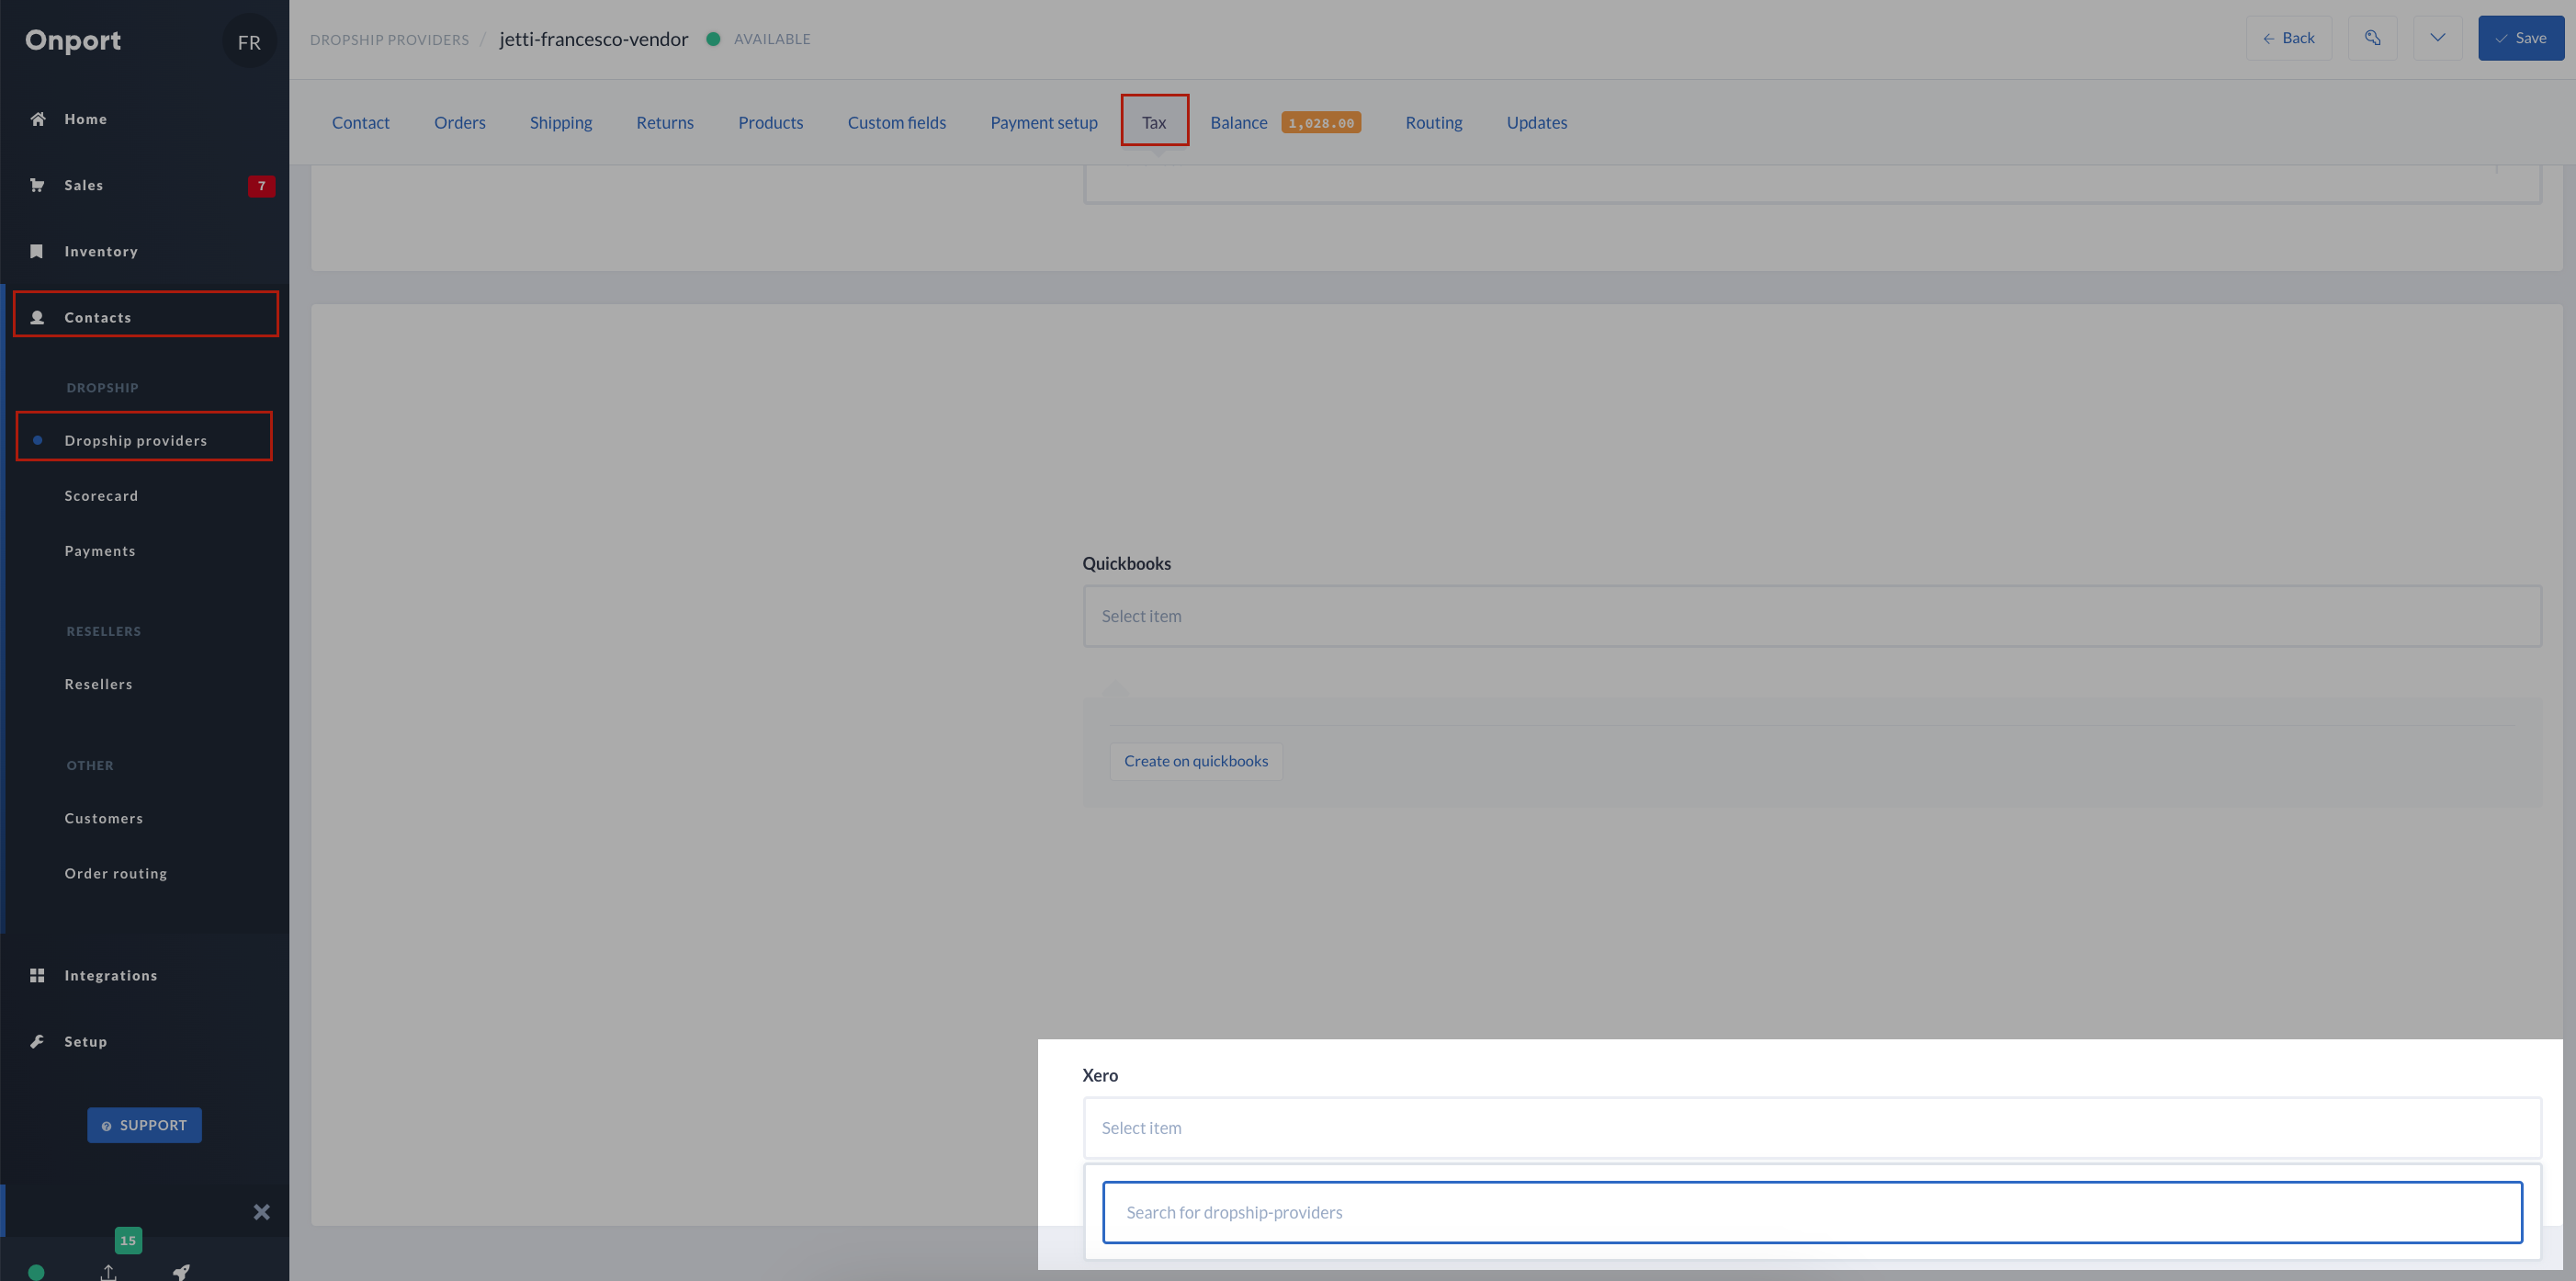Click the DROPSHIP PROVIDERS breadcrumb link
The width and height of the screenshot is (2576, 1281).
click(x=389, y=39)
